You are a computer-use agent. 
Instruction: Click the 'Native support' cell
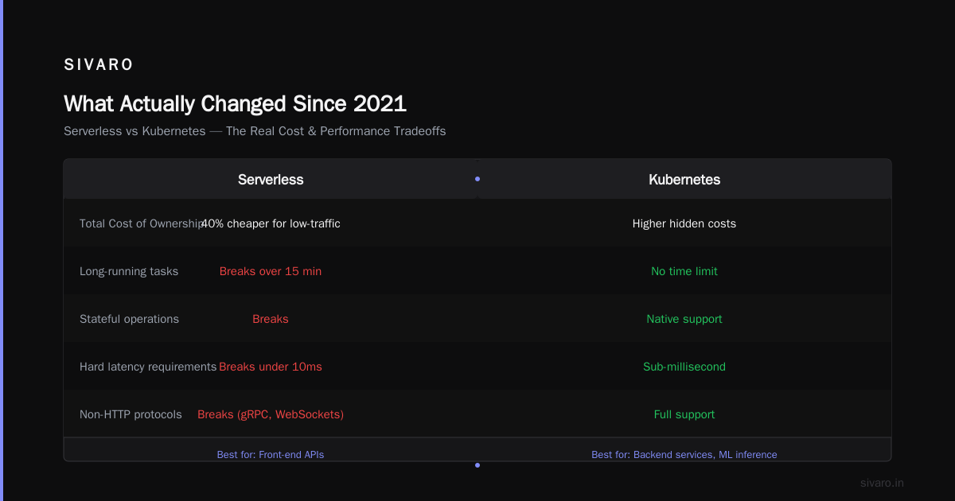684,320
